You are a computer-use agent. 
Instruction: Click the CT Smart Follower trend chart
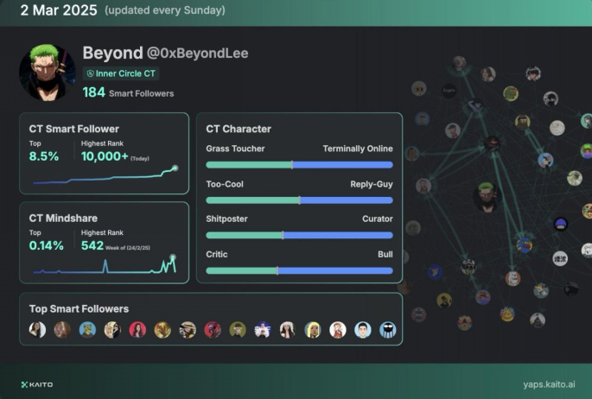(104, 176)
